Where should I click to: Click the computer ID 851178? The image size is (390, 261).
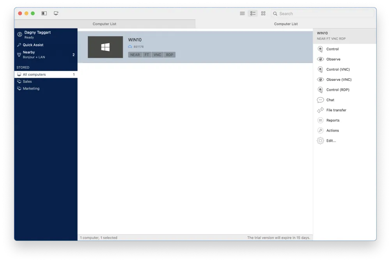(x=138, y=46)
